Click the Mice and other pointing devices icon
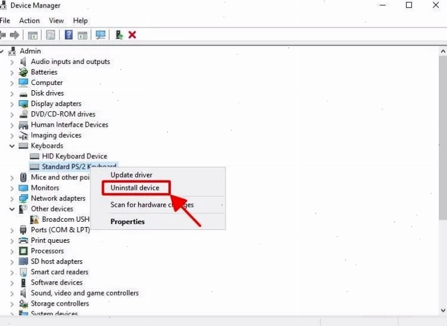The image size is (447, 326). [23, 177]
